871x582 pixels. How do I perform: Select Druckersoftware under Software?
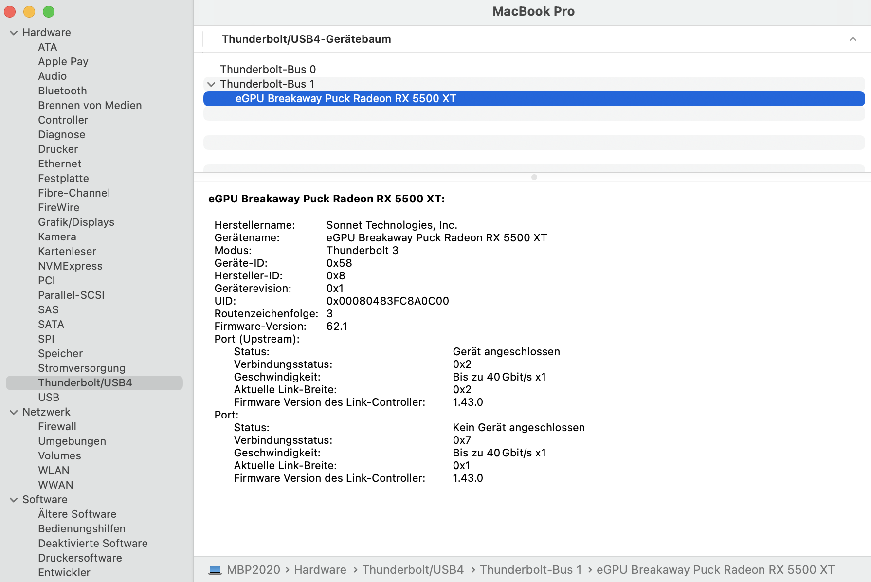point(80,558)
